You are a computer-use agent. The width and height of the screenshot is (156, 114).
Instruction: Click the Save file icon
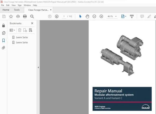pos(4,16)
